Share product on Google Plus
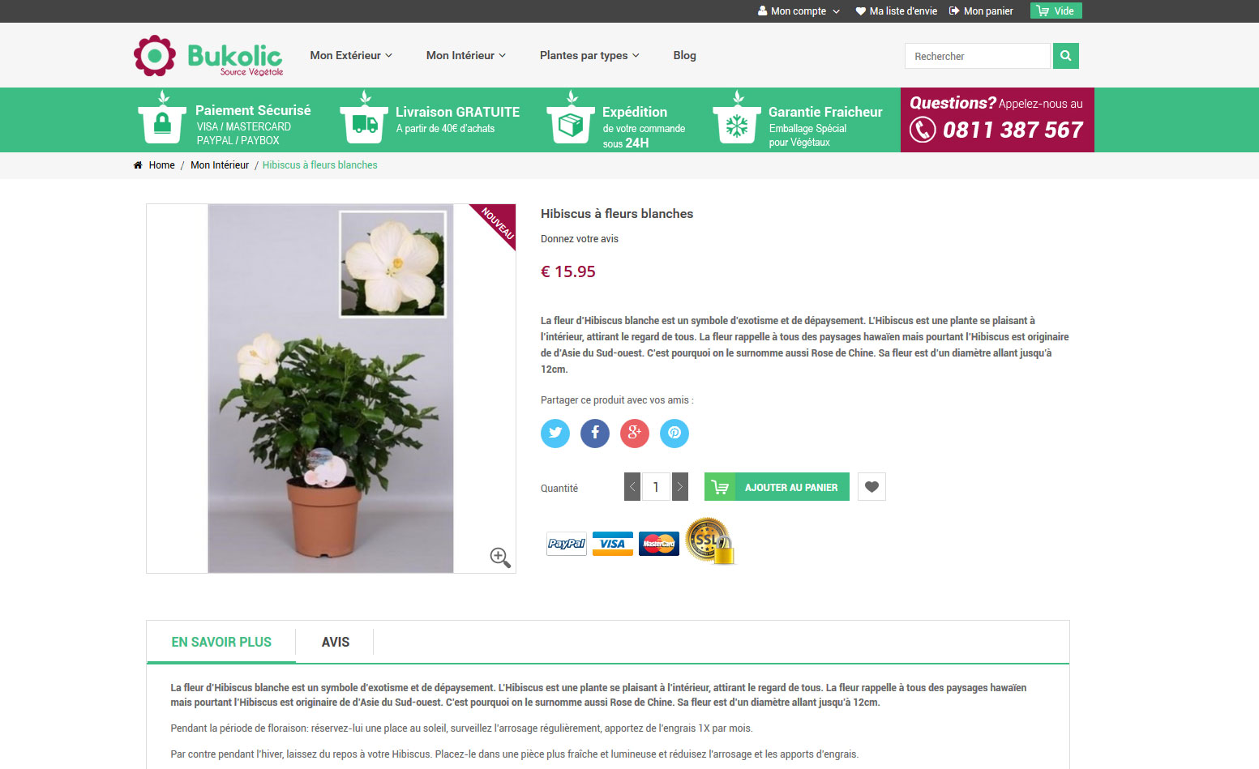 click(x=635, y=433)
